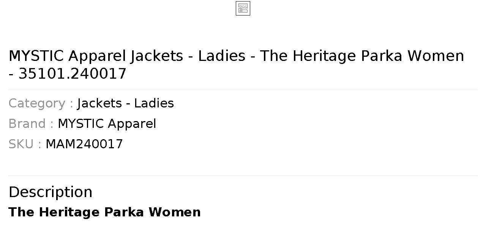The image size is (486, 230).
Task: Click the product number 35101.240017 in the title
Action: (x=72, y=74)
